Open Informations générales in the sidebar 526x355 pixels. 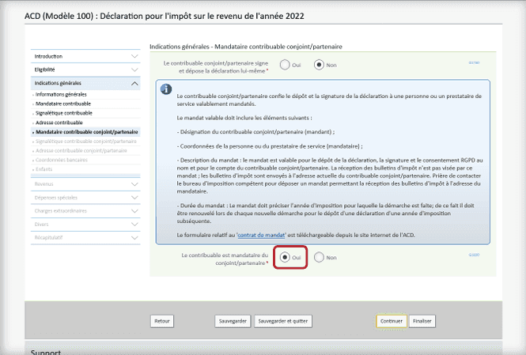[61, 94]
